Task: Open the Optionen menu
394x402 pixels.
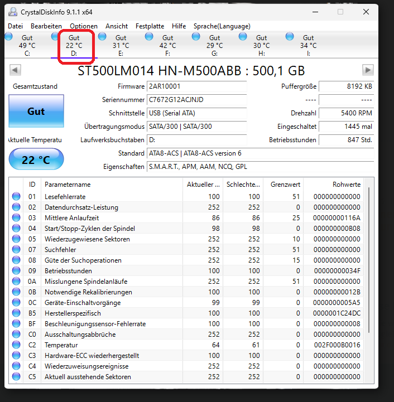Action: (x=84, y=26)
